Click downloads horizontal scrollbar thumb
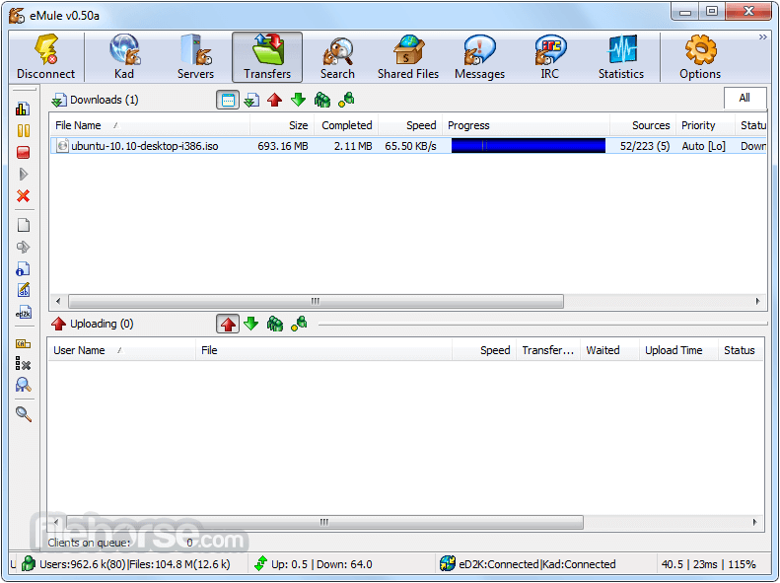The height and width of the screenshot is (583, 780). 316,301
